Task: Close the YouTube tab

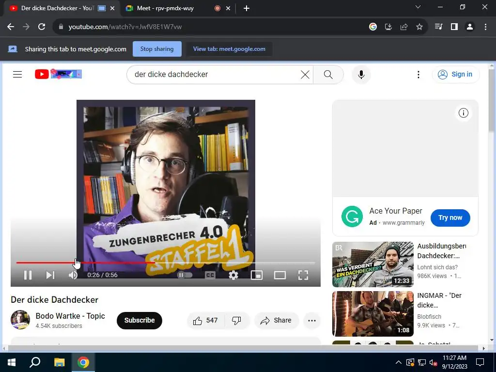Action: 112,9
